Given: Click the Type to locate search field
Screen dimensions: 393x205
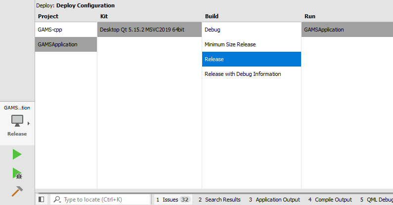Looking at the screenshot, I should [104, 200].
